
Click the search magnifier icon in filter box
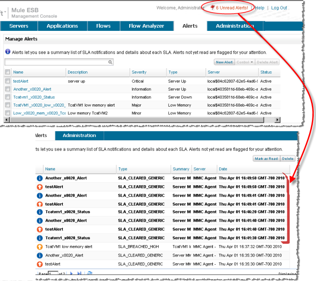coord(110,62)
